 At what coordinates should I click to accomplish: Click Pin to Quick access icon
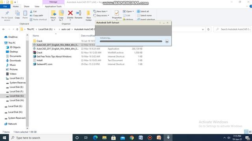7,13
